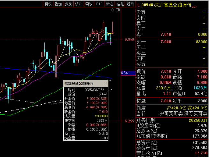The height and width of the screenshot is (157, 209).
Task: Click the 财务日期 value 20250331
Action: [198, 120]
